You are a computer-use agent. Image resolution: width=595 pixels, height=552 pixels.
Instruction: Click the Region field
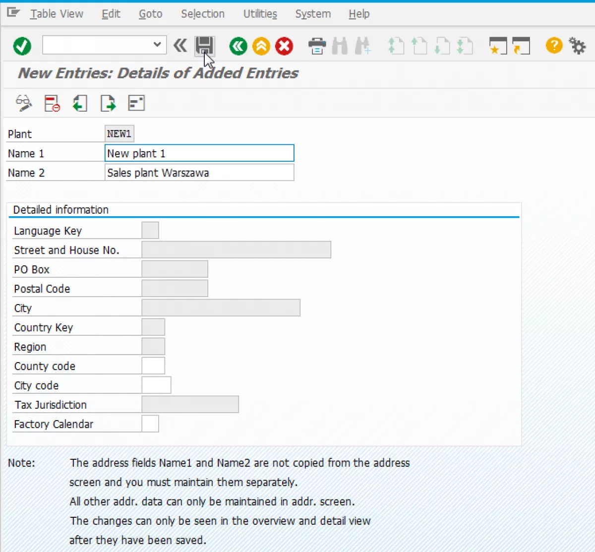153,347
